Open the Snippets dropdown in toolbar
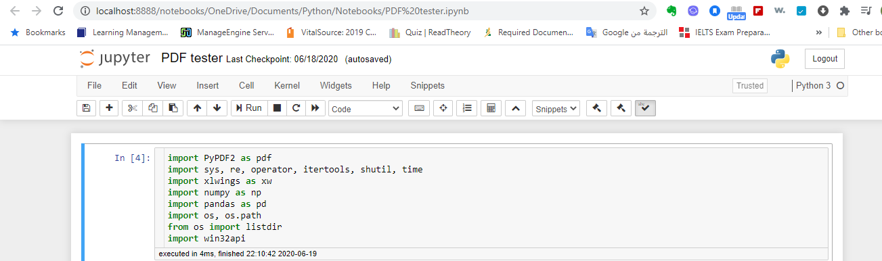This screenshot has width=882, height=261. (556, 108)
